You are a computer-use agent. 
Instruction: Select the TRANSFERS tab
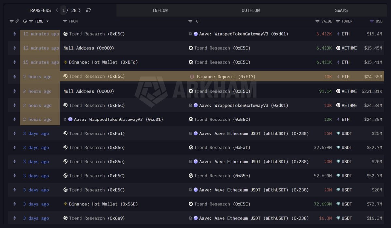pos(39,10)
